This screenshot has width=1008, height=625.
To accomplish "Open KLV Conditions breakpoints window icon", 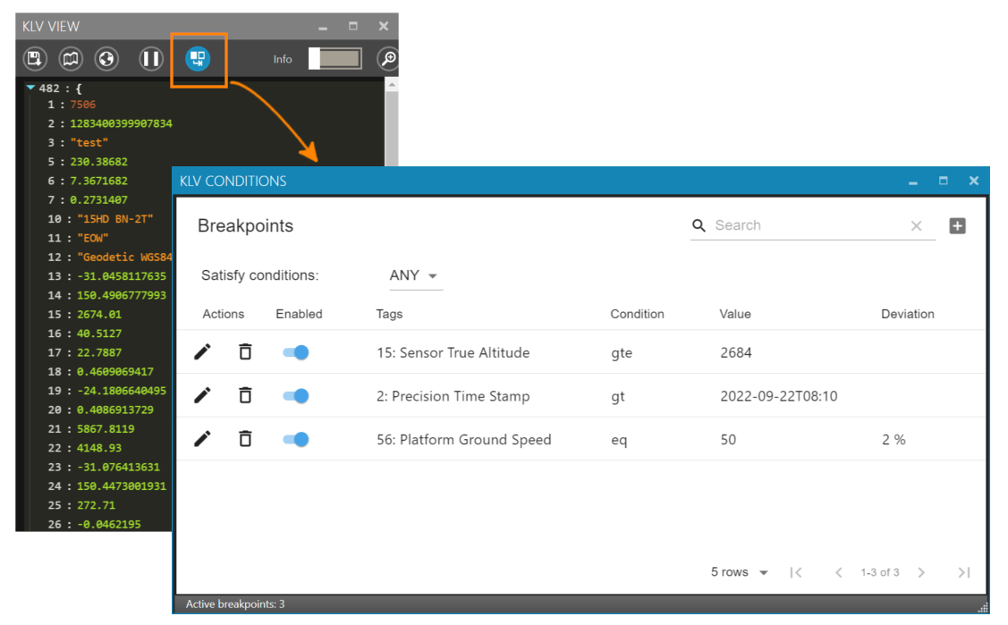I will [198, 59].
